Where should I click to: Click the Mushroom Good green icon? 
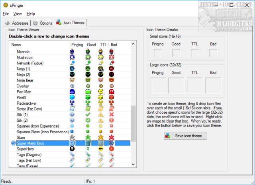click(88, 57)
